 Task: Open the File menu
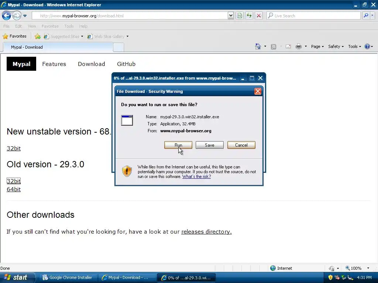point(7,26)
